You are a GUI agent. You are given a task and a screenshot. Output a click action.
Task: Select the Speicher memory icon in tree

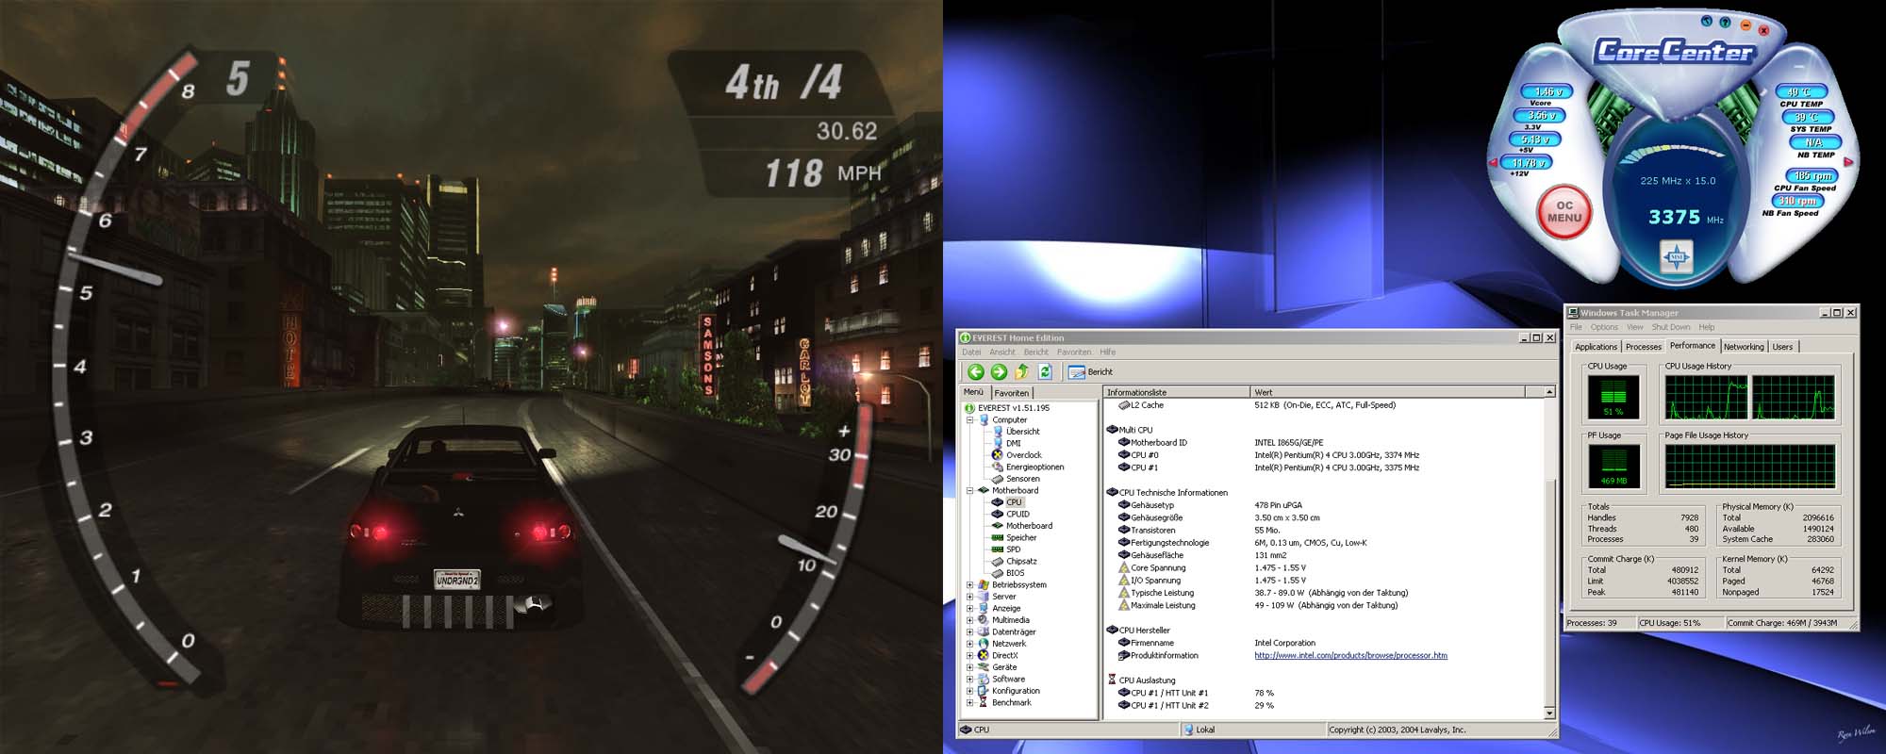tap(997, 537)
